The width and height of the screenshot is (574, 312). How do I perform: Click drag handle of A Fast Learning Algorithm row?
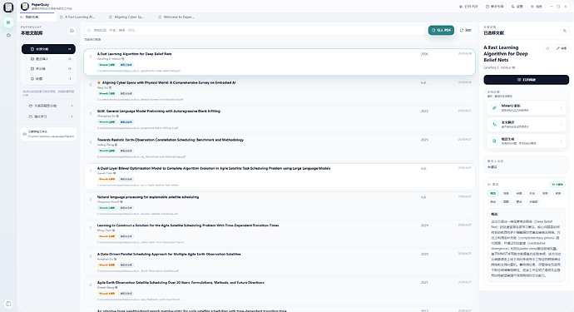91,57
